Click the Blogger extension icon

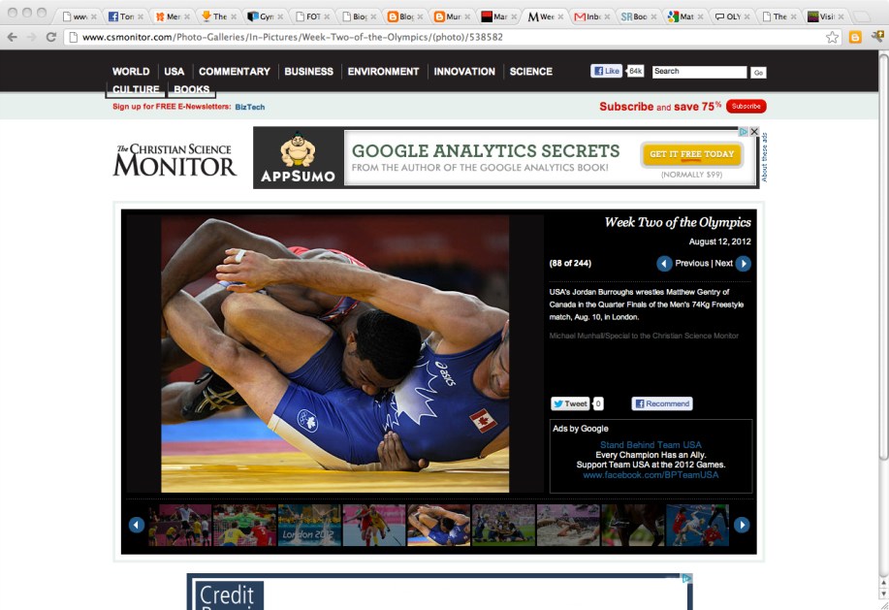(x=855, y=37)
